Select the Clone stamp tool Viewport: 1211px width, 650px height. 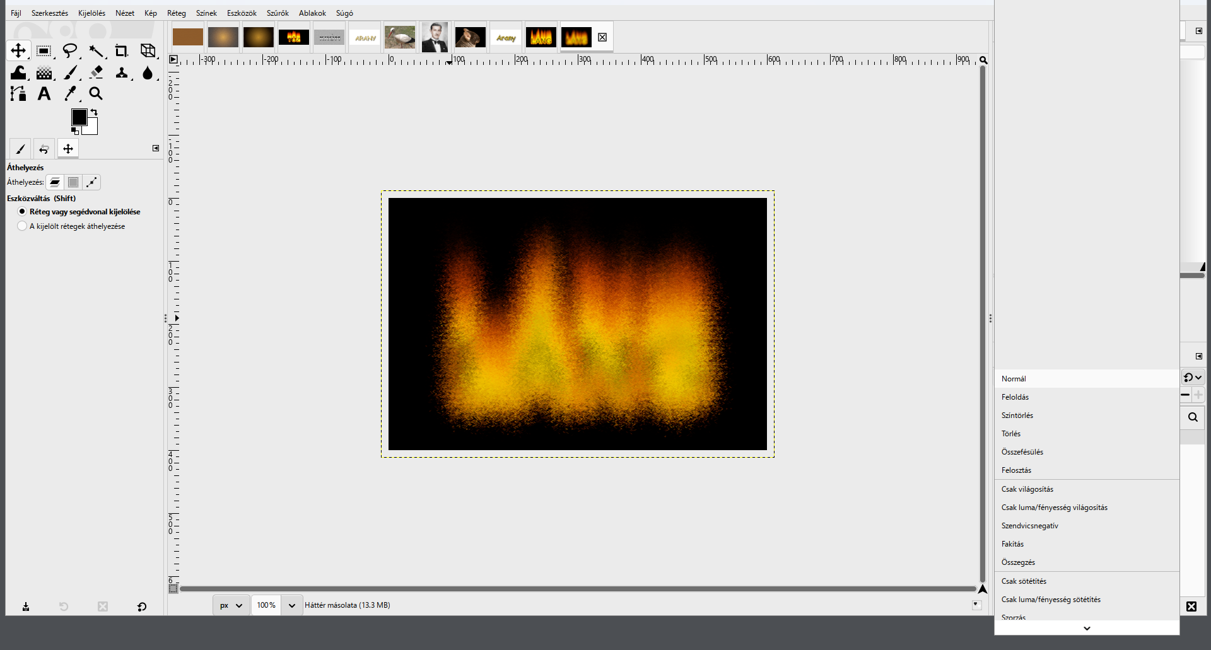(x=121, y=73)
